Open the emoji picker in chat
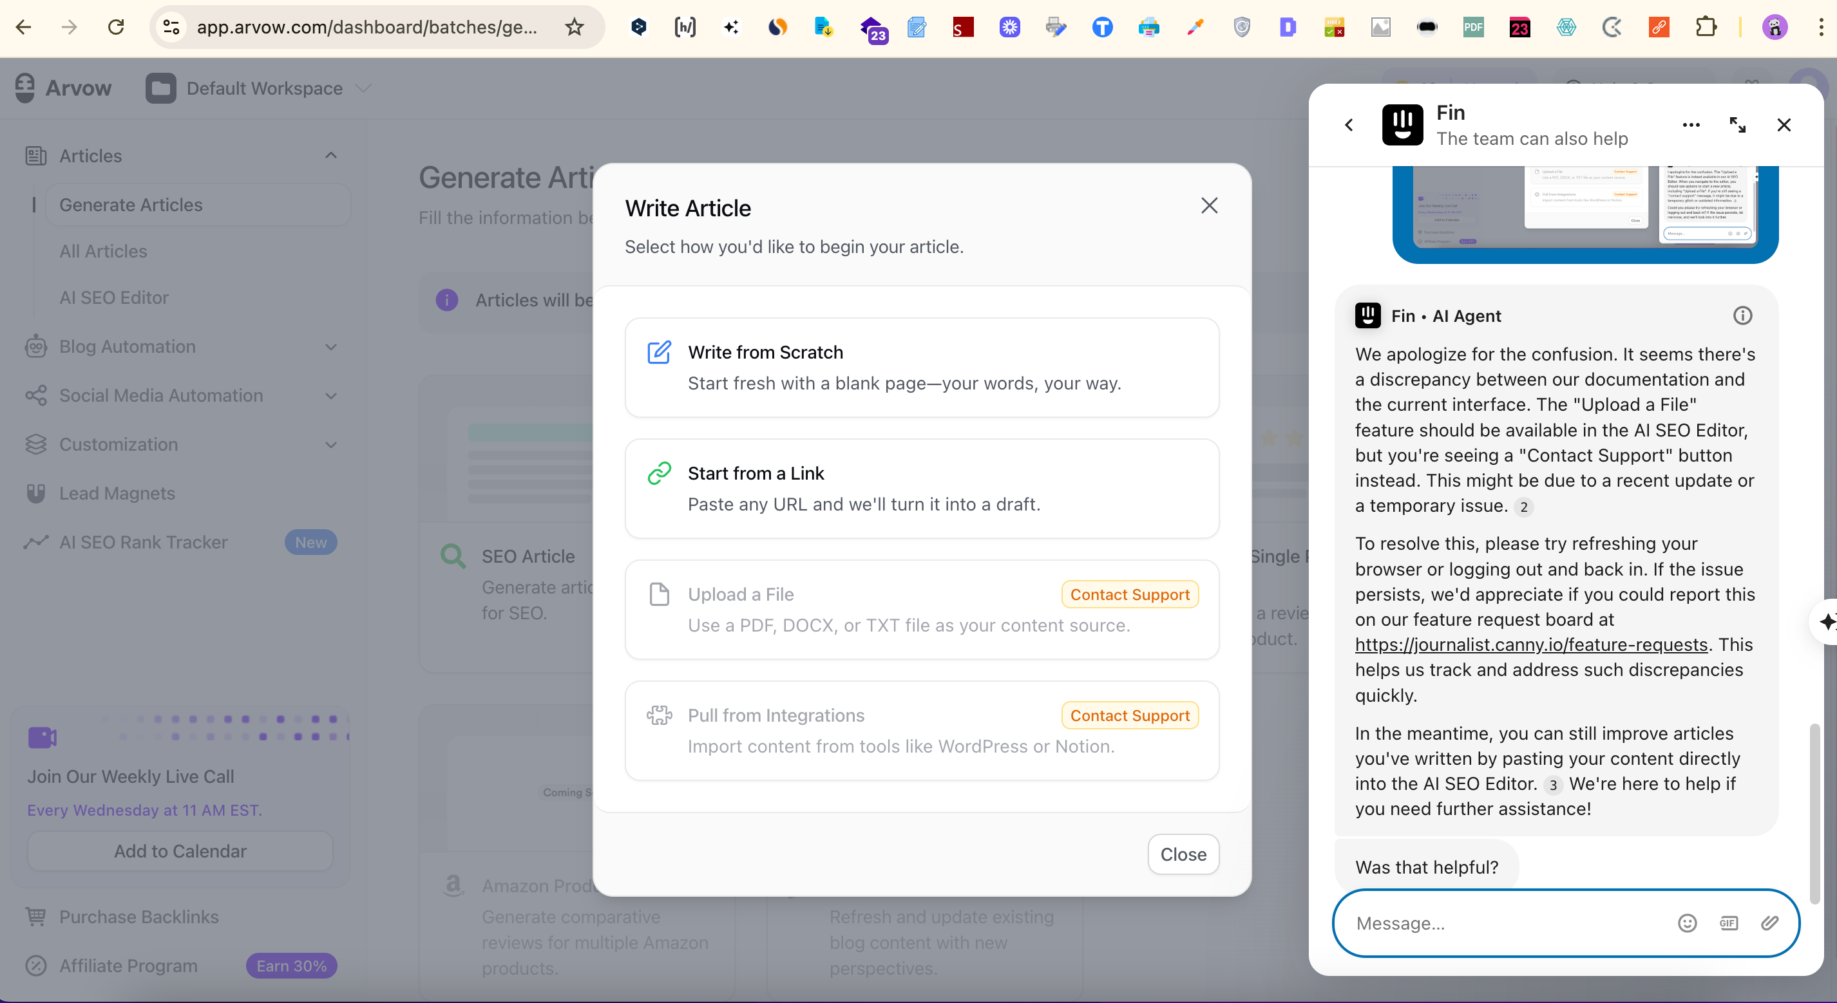Image resolution: width=1837 pixels, height=1003 pixels. tap(1686, 924)
